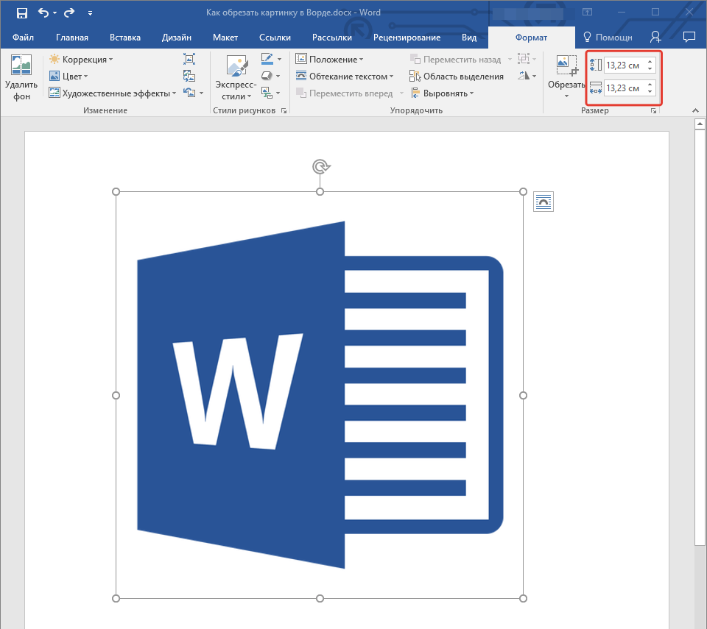Open the Share user icon
The height and width of the screenshot is (629, 707).
[655, 37]
